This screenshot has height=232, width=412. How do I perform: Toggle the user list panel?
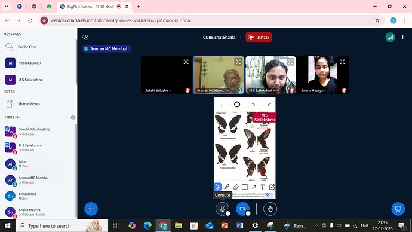click(x=85, y=37)
